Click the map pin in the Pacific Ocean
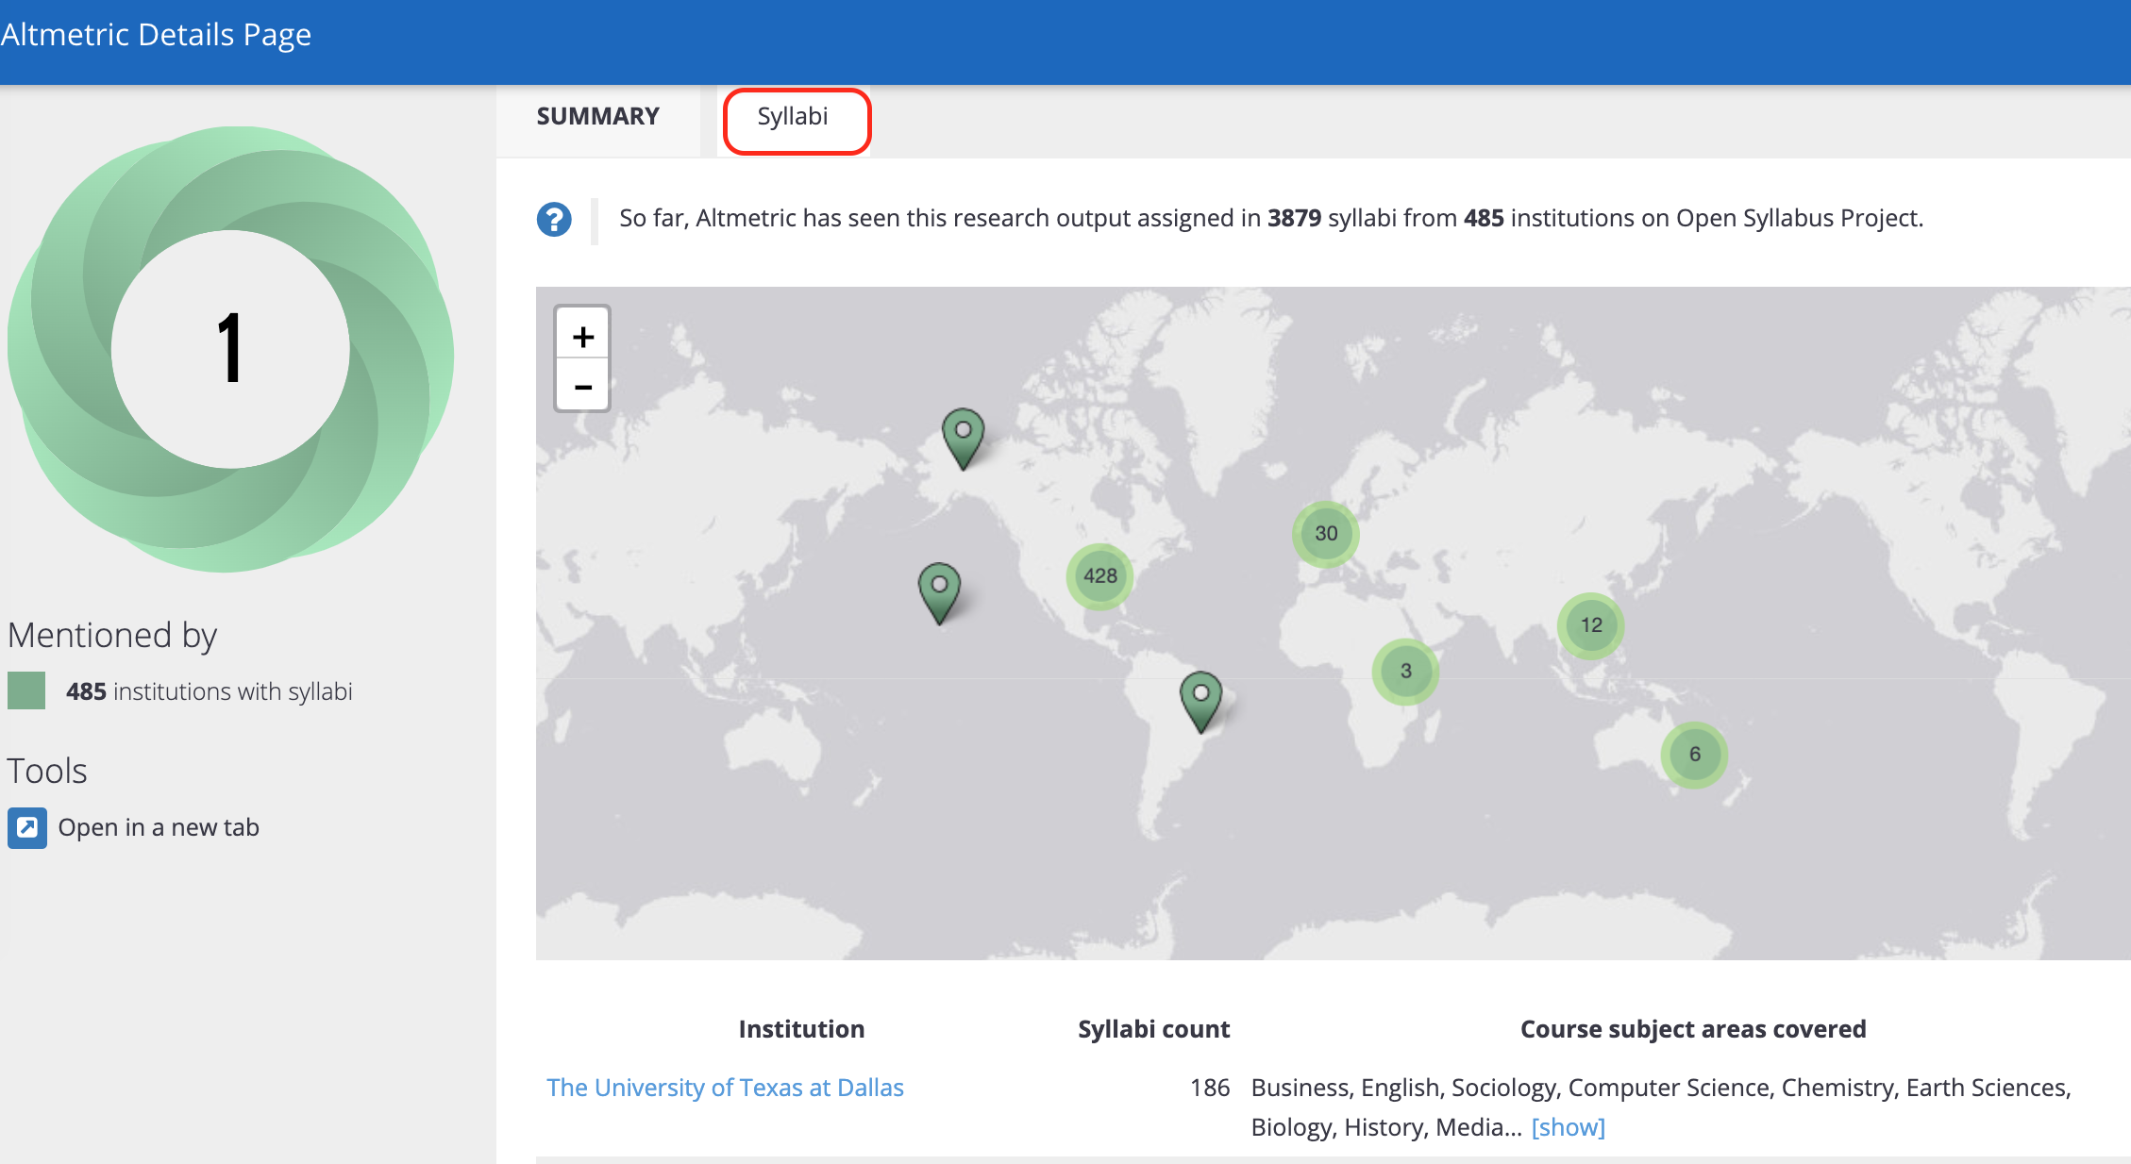Screen dimensions: 2131x1164 (939, 590)
